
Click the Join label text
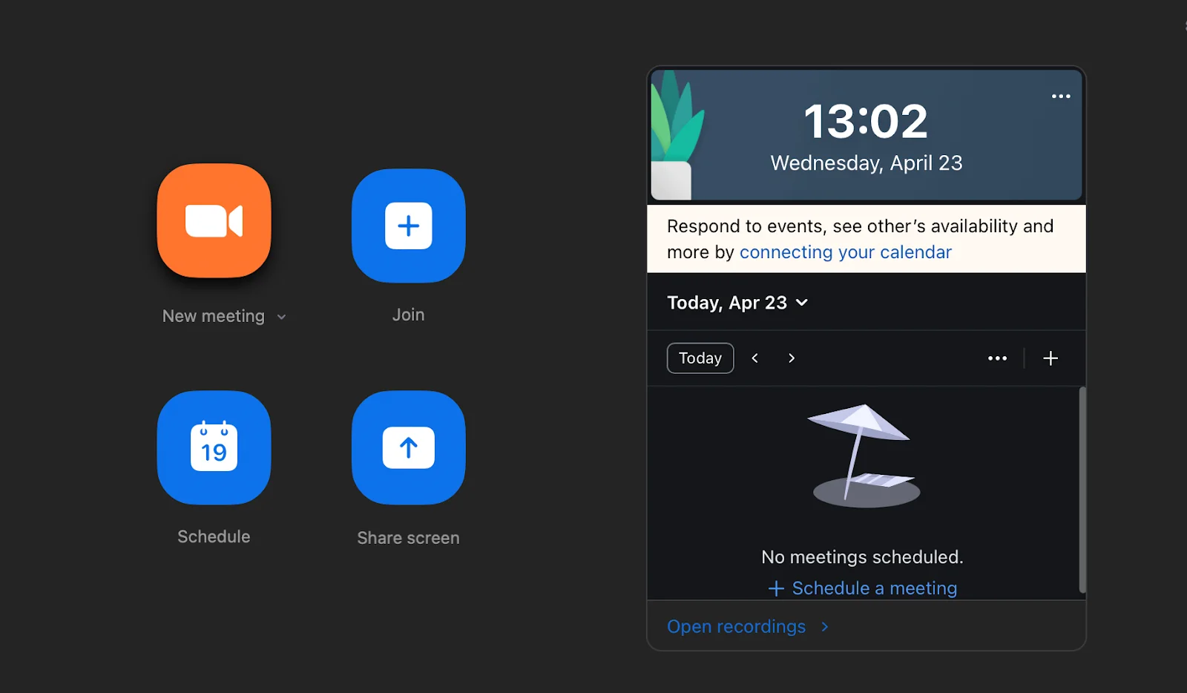point(408,315)
